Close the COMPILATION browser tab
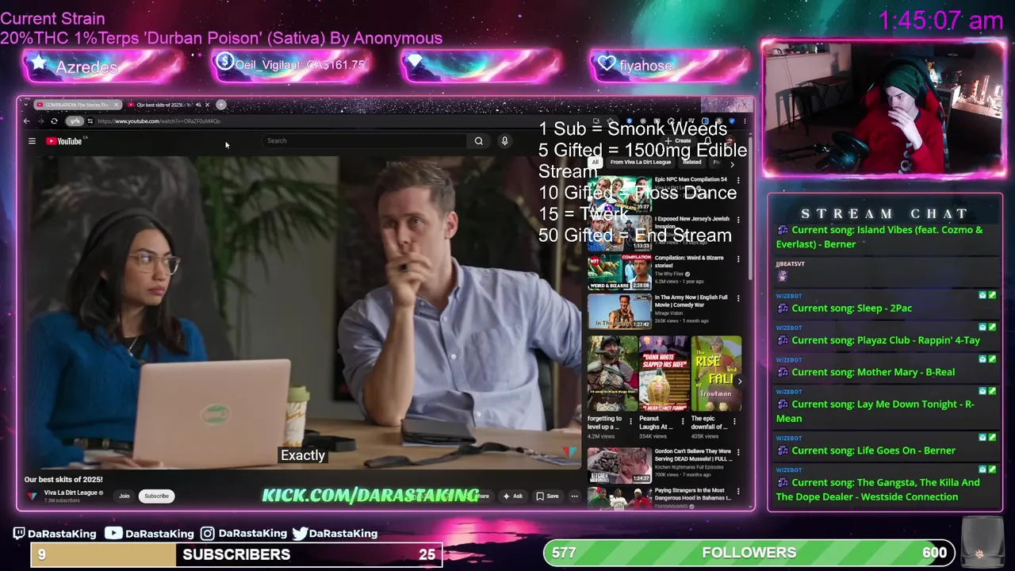 pos(116,105)
